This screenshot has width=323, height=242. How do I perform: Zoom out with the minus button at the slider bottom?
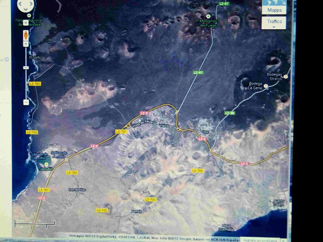coord(26,102)
